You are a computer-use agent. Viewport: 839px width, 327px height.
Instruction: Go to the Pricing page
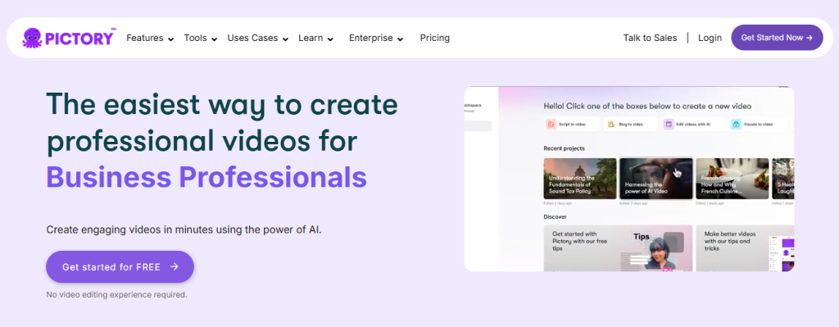(434, 38)
